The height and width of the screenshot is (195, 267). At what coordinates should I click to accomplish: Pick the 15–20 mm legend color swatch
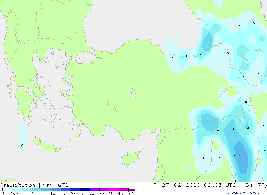click(66, 190)
